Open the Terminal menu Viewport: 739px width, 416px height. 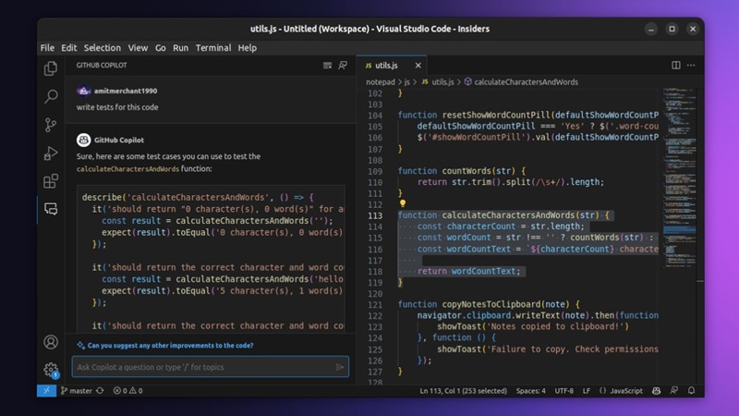coord(213,48)
